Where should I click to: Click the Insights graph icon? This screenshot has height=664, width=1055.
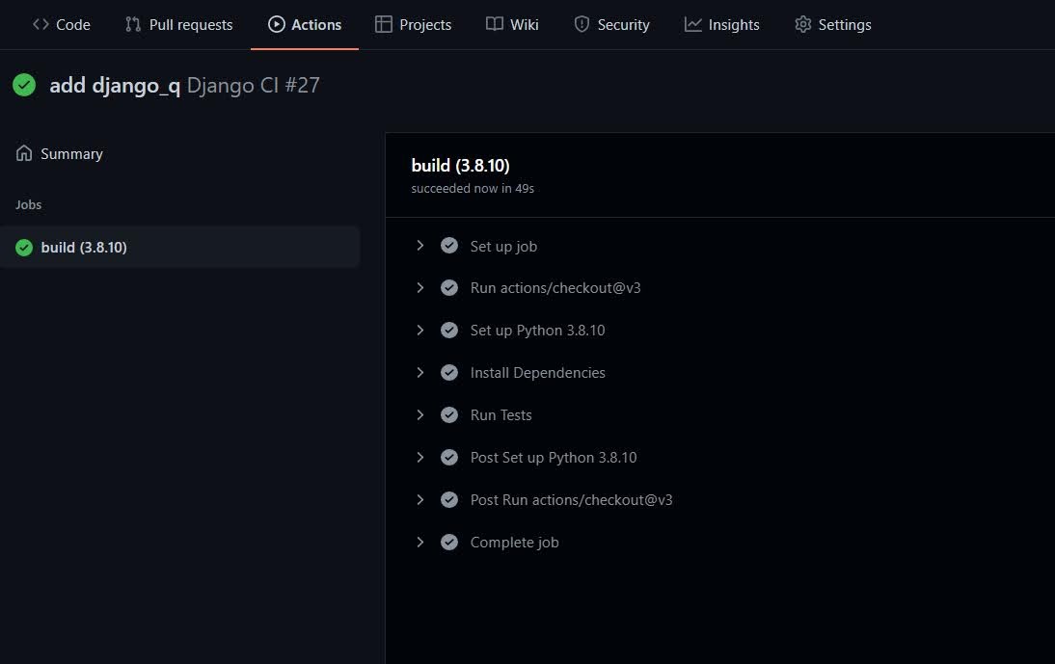click(693, 24)
